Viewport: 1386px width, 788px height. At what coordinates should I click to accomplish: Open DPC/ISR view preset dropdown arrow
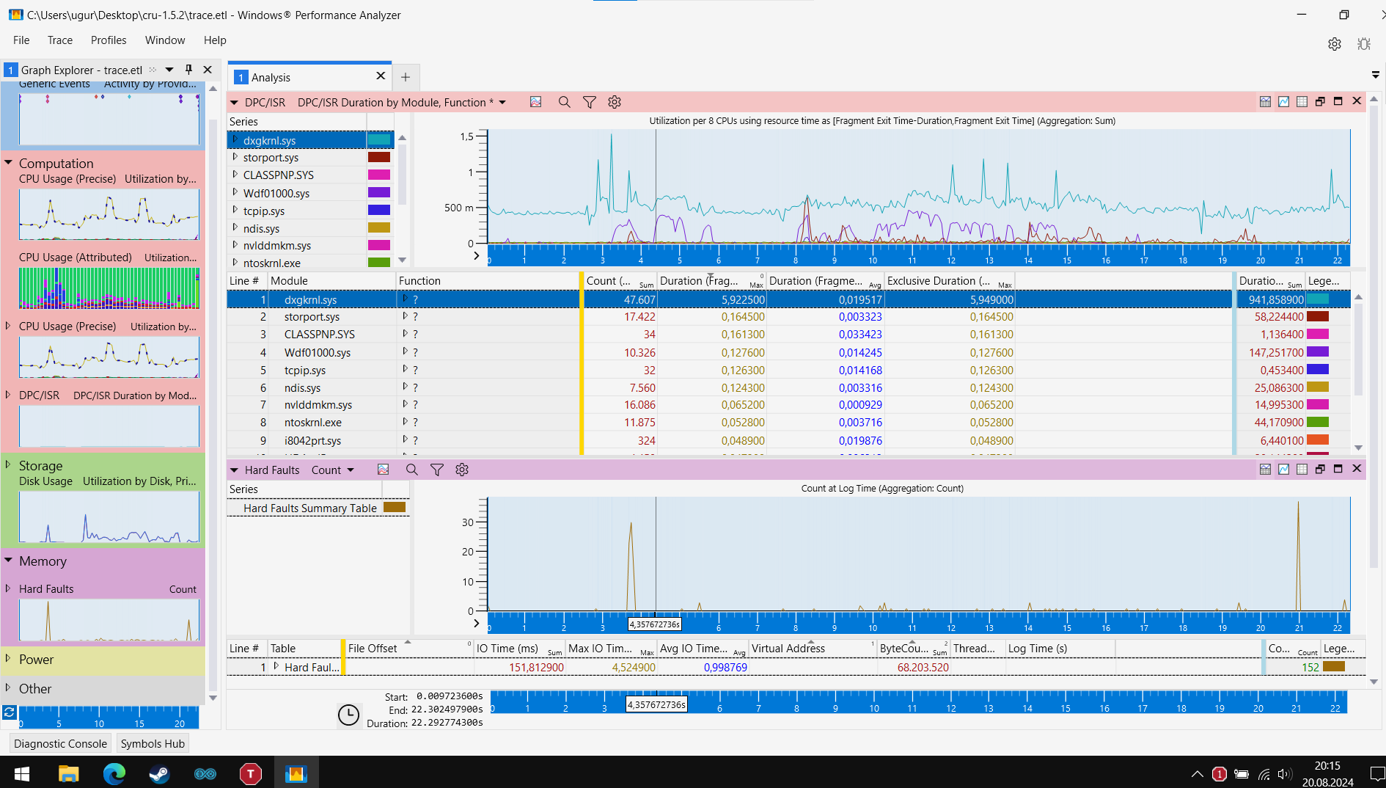pyautogui.click(x=502, y=102)
